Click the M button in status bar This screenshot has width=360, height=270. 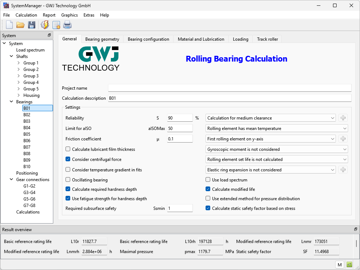(x=339, y=265)
